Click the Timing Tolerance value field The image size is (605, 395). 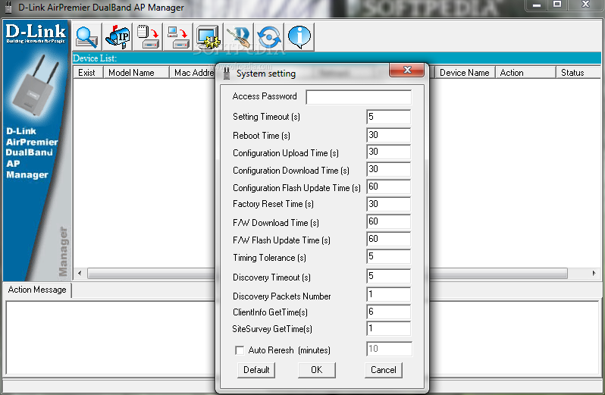pos(388,256)
